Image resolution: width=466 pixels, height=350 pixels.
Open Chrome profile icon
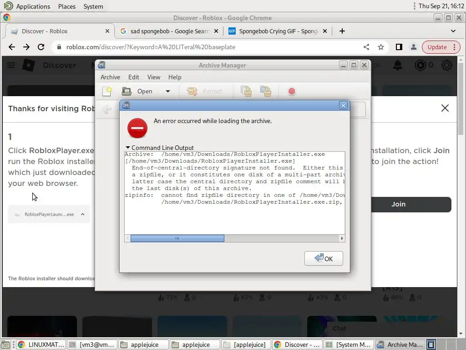click(413, 47)
